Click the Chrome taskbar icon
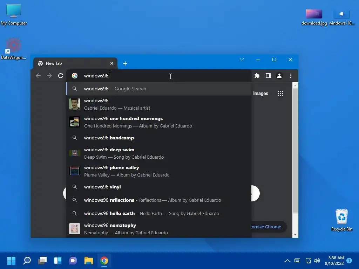359x269 pixels. pos(104,261)
